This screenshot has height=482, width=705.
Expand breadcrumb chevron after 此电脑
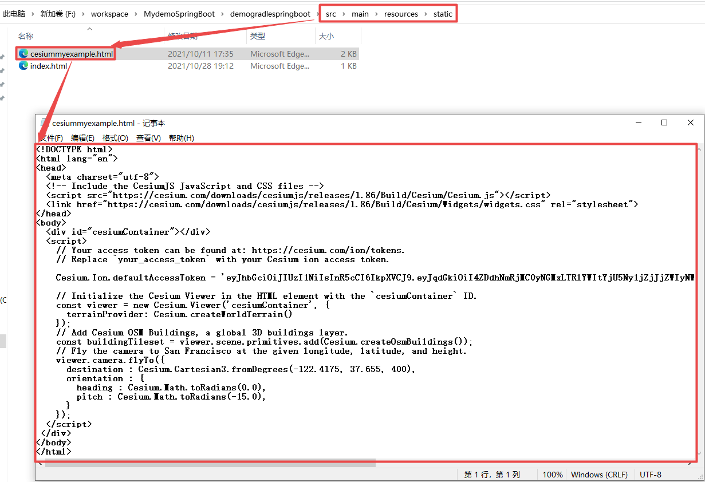pyautogui.click(x=34, y=14)
